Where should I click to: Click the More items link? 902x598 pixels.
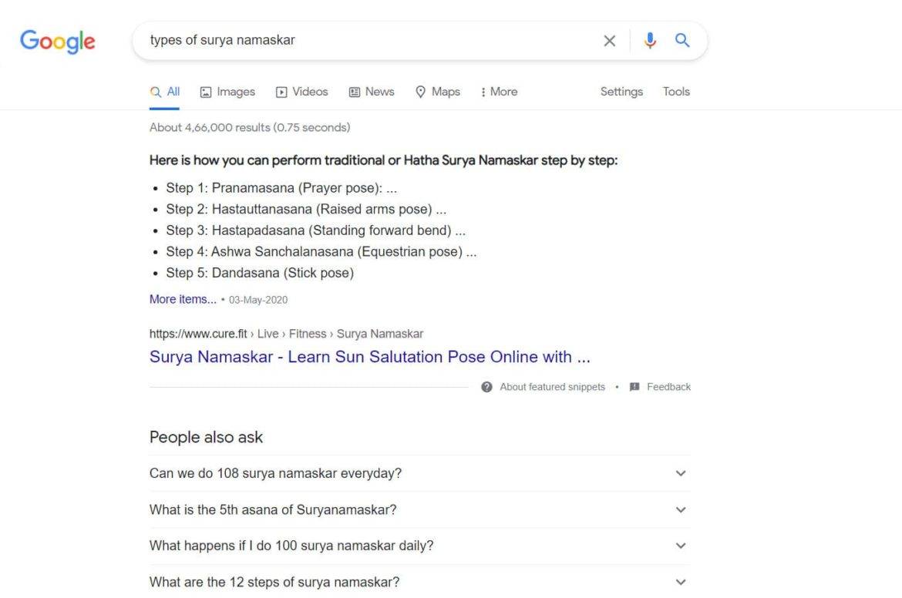coord(183,299)
